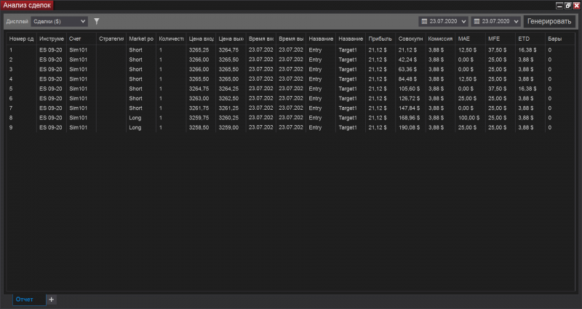The width and height of the screenshot is (582, 309).
Task: Select trade number 7 cell
Action: coord(22,108)
